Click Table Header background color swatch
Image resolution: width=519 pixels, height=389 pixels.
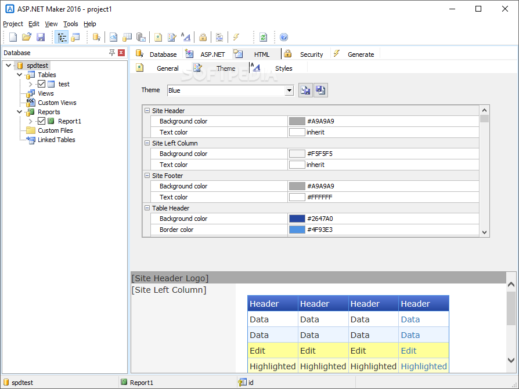click(x=297, y=218)
